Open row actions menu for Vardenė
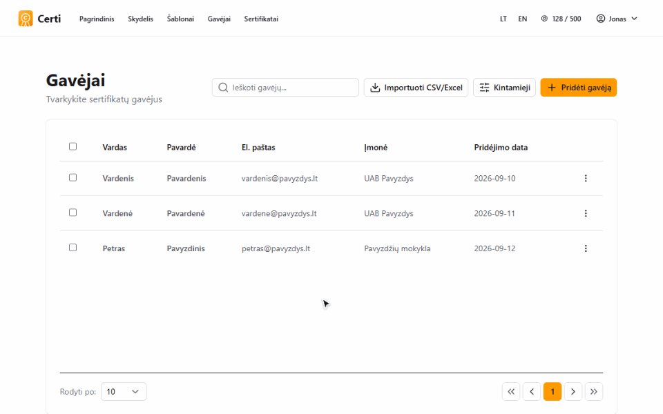The width and height of the screenshot is (663, 414). 586,213
